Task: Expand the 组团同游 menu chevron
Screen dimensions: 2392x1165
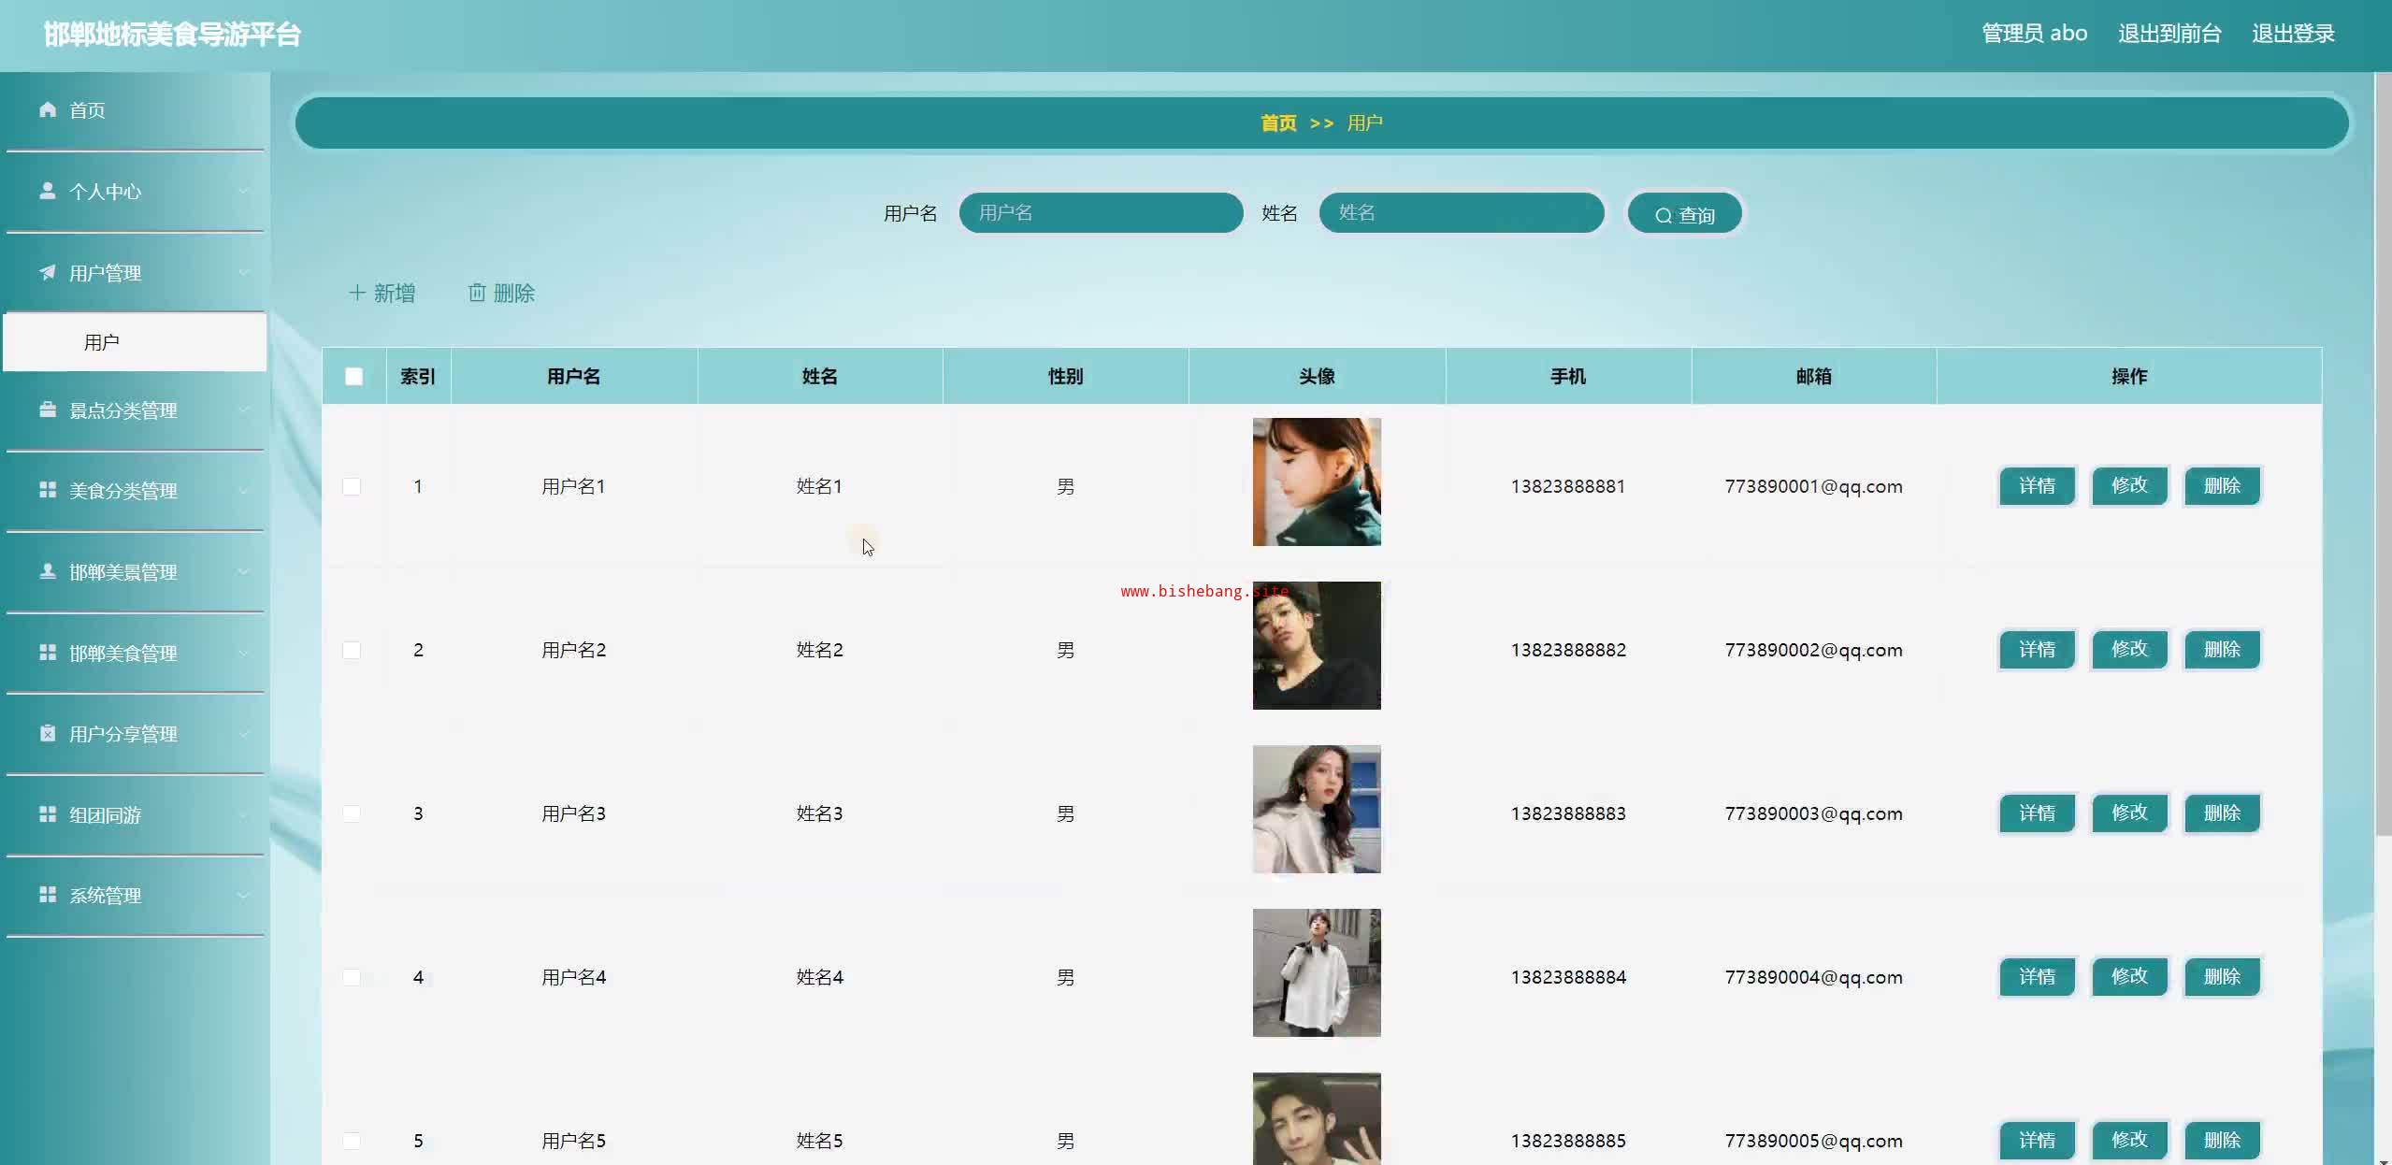Action: tap(243, 814)
